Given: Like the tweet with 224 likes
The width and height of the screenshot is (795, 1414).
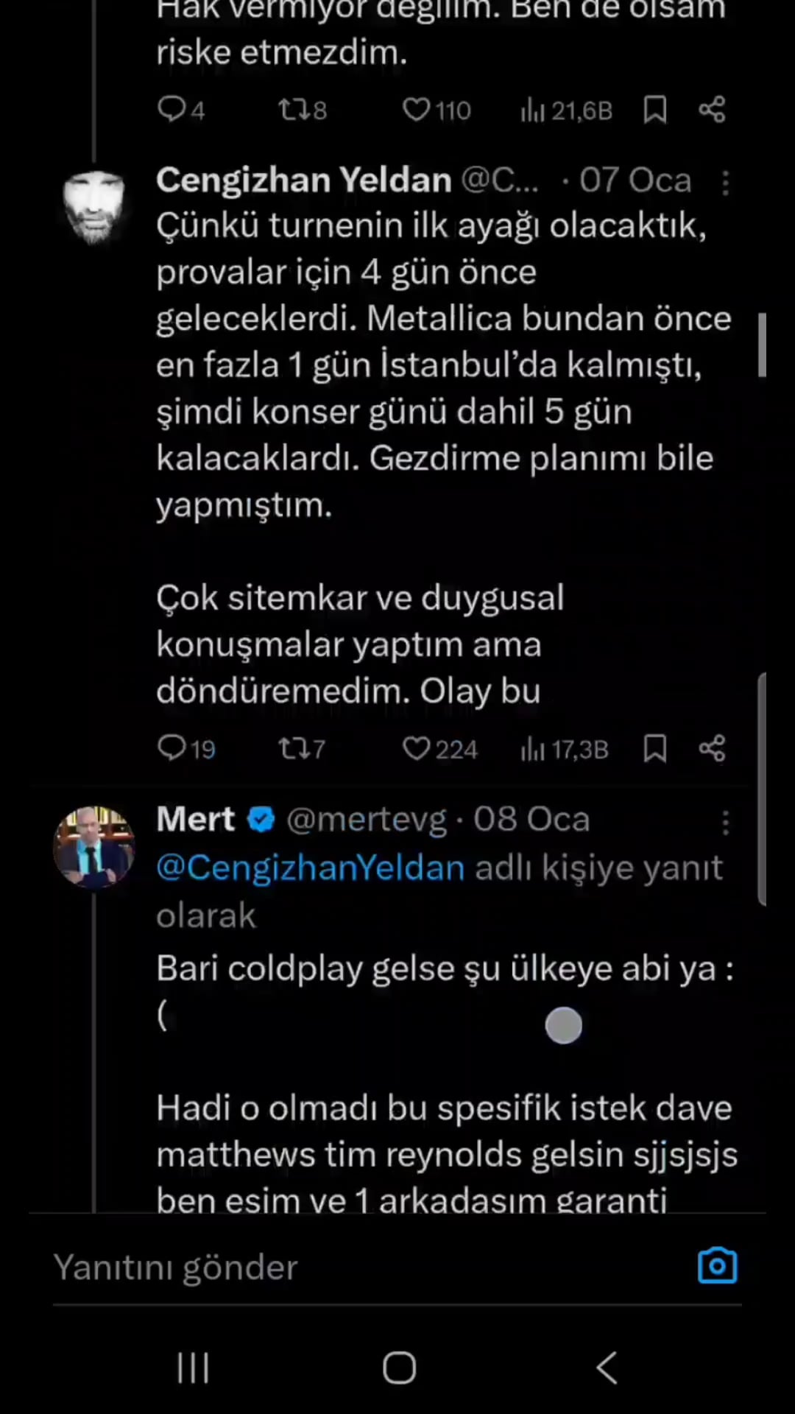Looking at the screenshot, I should [x=417, y=748].
